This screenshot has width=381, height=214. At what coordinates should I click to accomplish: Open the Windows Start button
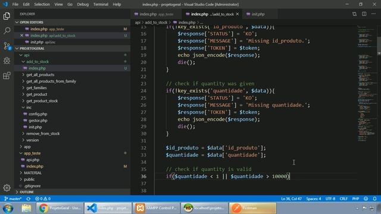point(8,208)
